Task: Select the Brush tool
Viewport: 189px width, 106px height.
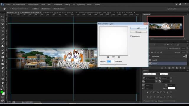Action: point(3,42)
